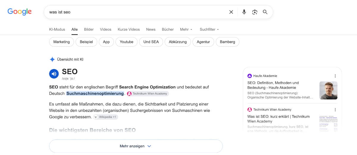The height and width of the screenshot is (155, 357).
Task: Open the Kurze Videos tab
Action: point(129,29)
